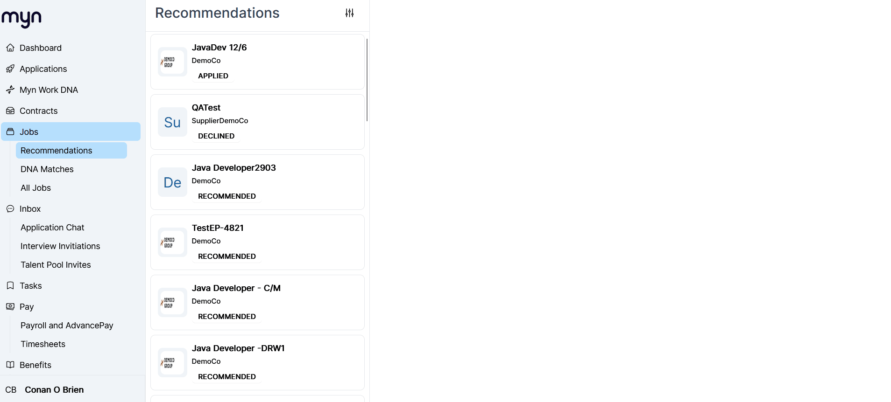This screenshot has height=402, width=891.
Task: Click the Benefits book icon
Action: click(x=10, y=365)
